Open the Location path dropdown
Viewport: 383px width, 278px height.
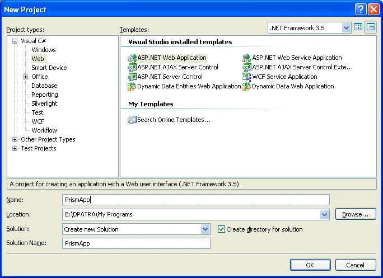click(x=324, y=215)
